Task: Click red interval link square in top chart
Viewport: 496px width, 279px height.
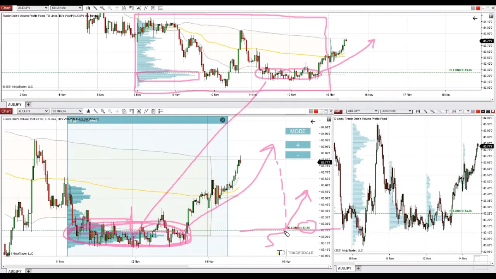Action: [478, 8]
